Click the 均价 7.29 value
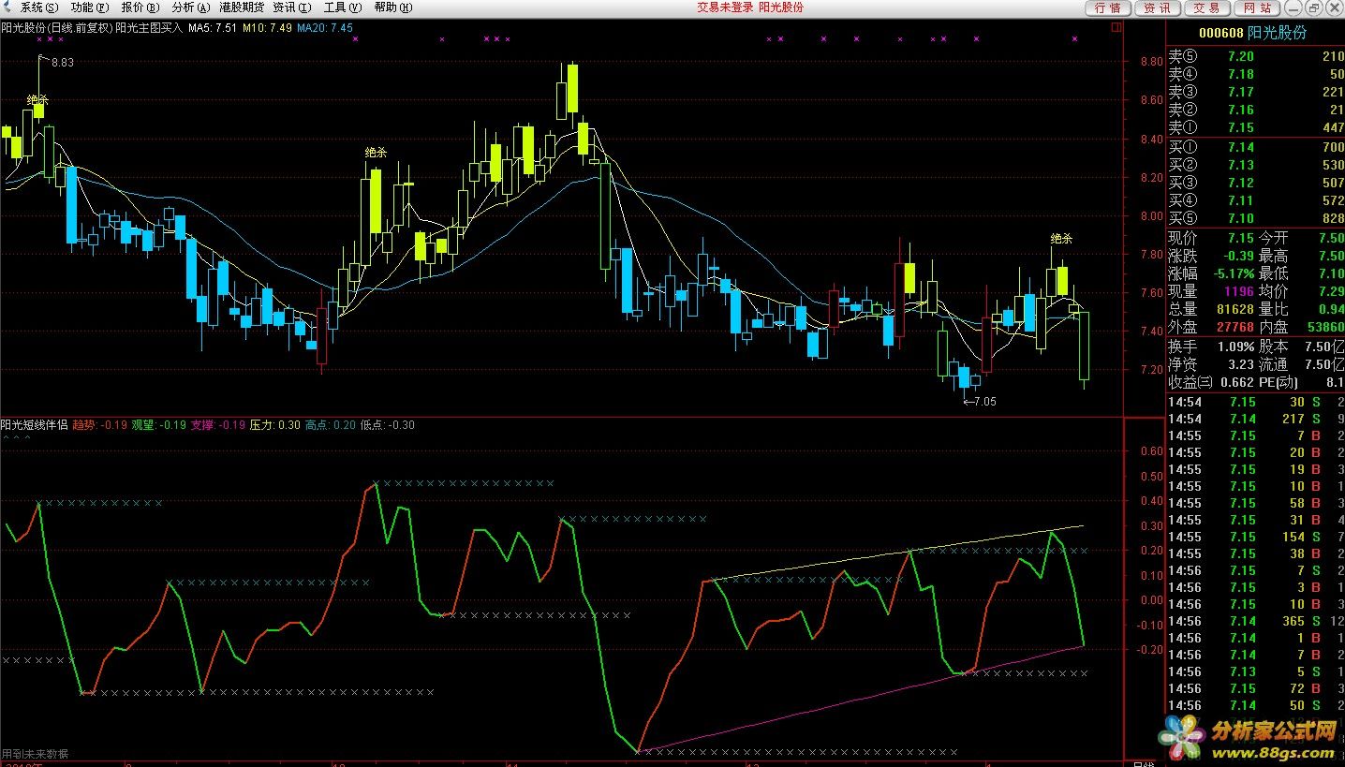The image size is (1345, 767). click(1331, 292)
